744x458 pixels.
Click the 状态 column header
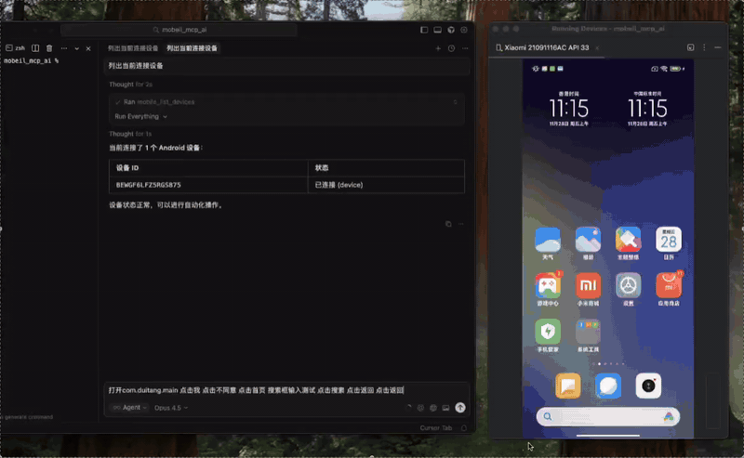(386, 168)
